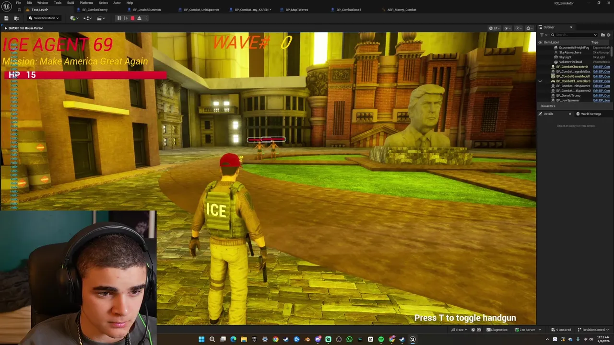Click the home icon left of the Test_Level tab
This screenshot has width=614, height=345.
coord(19,10)
